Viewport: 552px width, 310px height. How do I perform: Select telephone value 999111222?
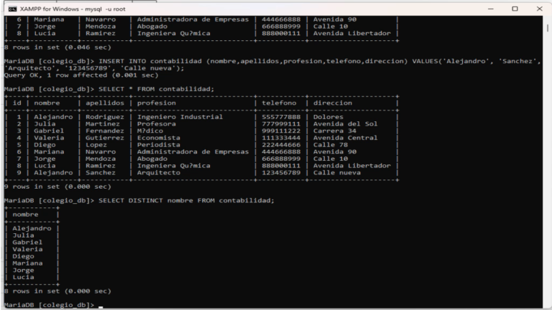[x=281, y=131]
